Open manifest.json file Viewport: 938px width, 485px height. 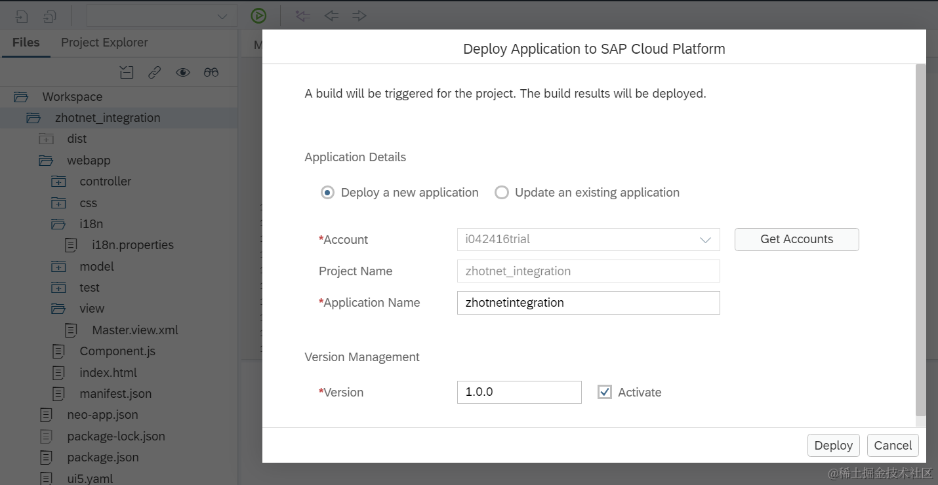115,394
